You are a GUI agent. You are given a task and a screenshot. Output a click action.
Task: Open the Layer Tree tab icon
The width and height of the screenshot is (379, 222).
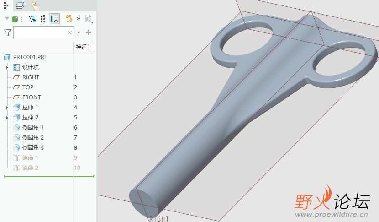[20, 5]
